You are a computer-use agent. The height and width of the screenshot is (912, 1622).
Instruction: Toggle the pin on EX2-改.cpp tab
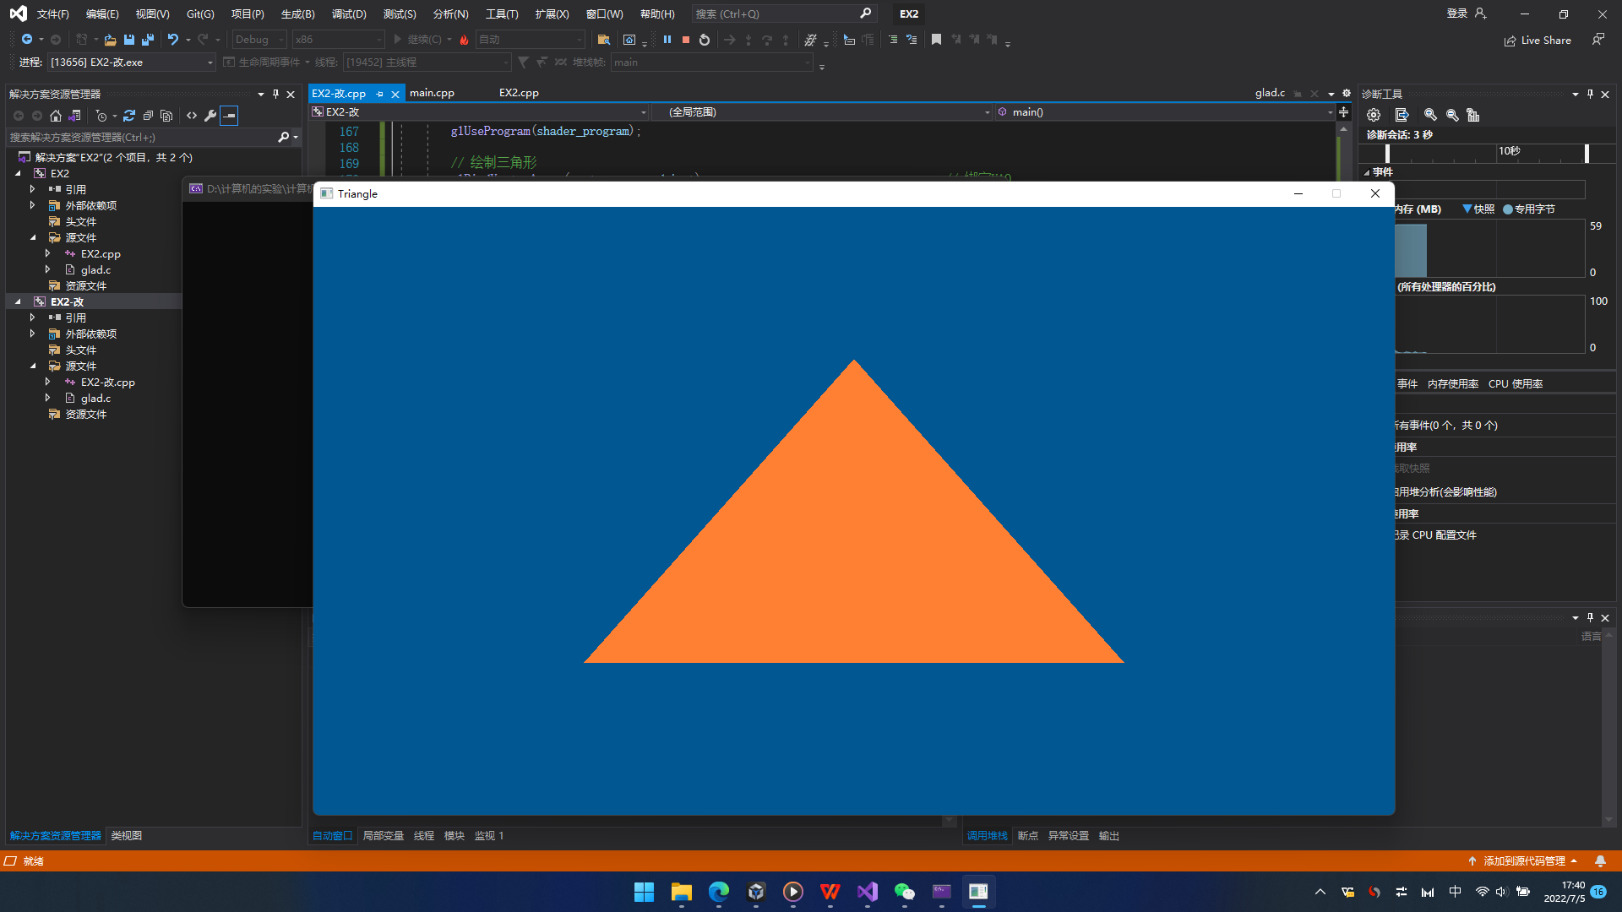coord(379,94)
